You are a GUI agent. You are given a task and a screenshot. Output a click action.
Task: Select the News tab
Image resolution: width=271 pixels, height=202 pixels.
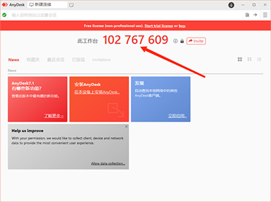(x=14, y=60)
